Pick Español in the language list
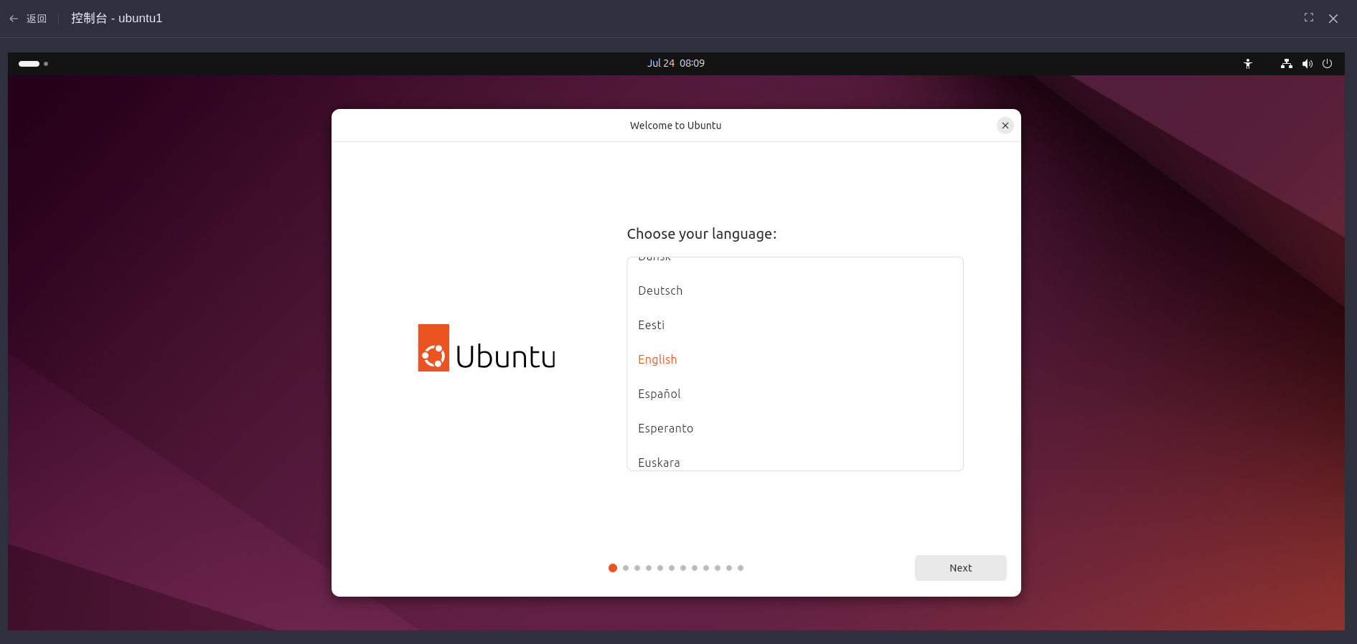The height and width of the screenshot is (644, 1357). 795,394
